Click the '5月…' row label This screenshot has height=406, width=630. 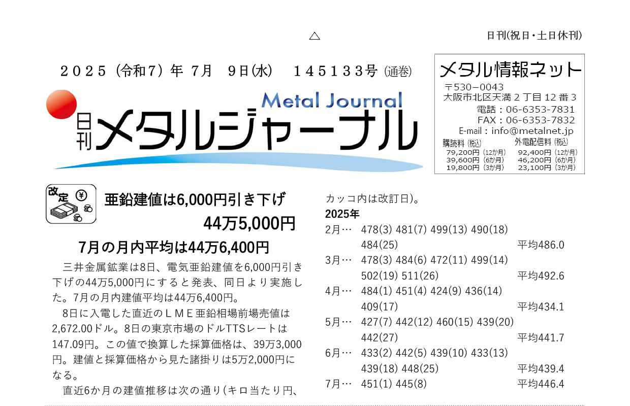click(338, 322)
